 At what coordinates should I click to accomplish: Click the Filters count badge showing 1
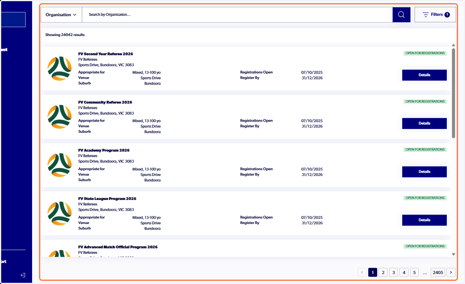coord(447,15)
